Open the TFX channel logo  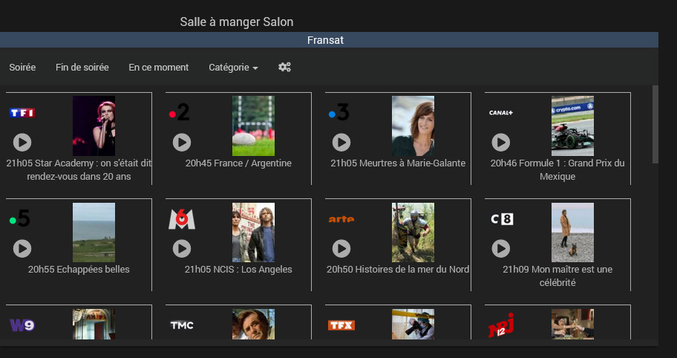pyautogui.click(x=341, y=325)
